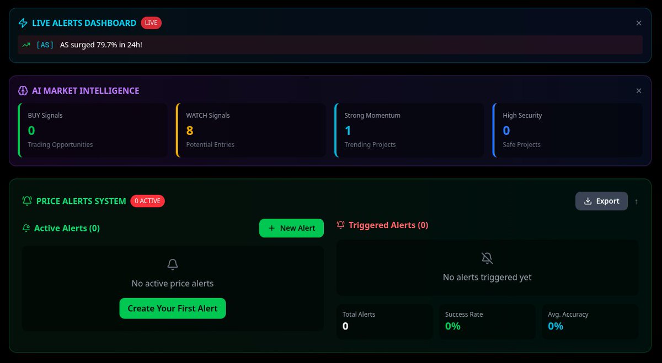This screenshot has height=363, width=662.
Task: Click the bell icon beside Active Alerts (0)
Action: click(26, 228)
